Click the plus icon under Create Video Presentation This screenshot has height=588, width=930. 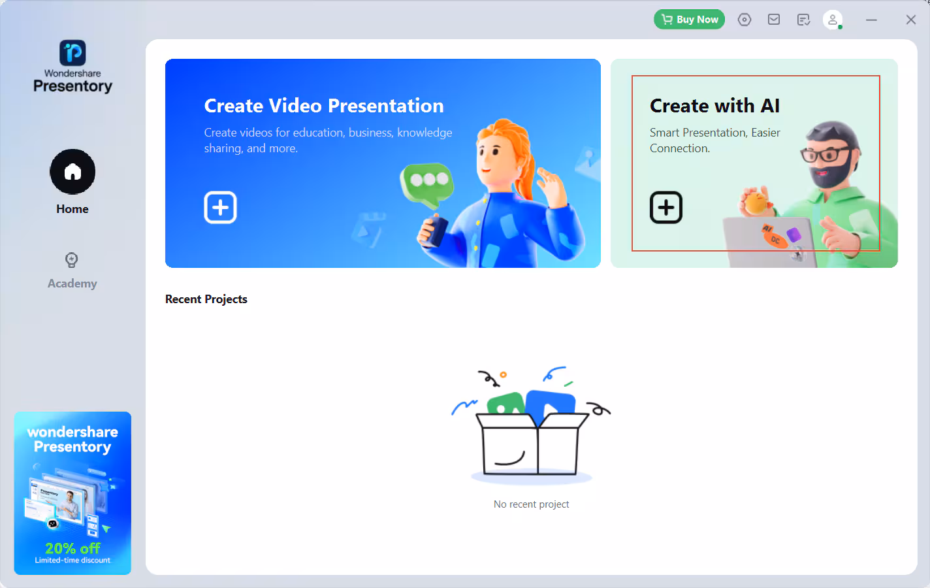tap(221, 208)
